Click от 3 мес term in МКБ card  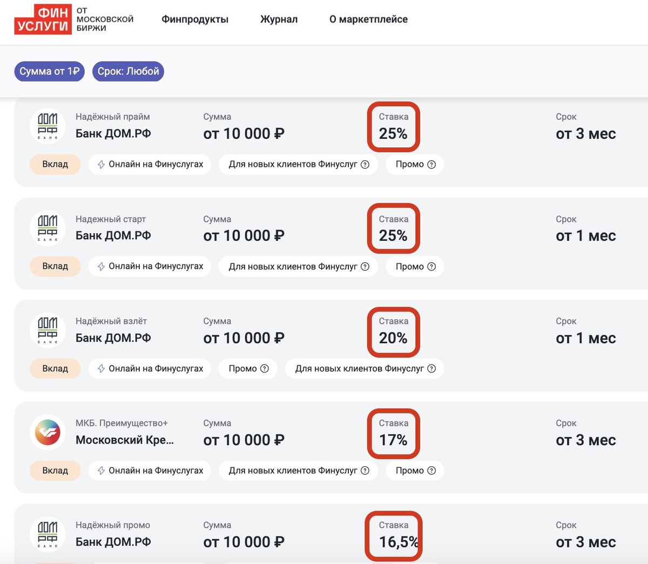pos(586,440)
